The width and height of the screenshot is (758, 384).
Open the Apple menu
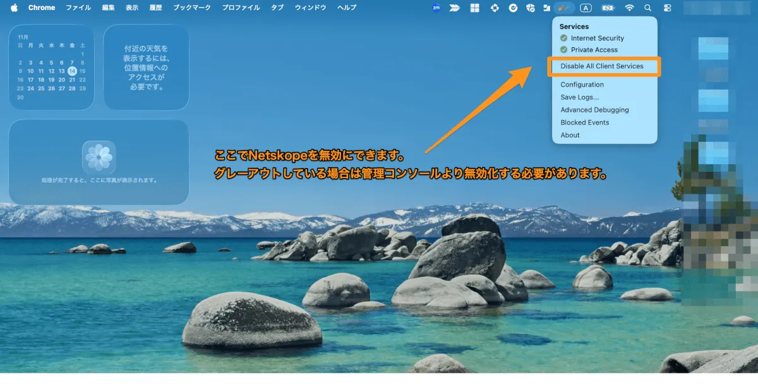[x=14, y=8]
